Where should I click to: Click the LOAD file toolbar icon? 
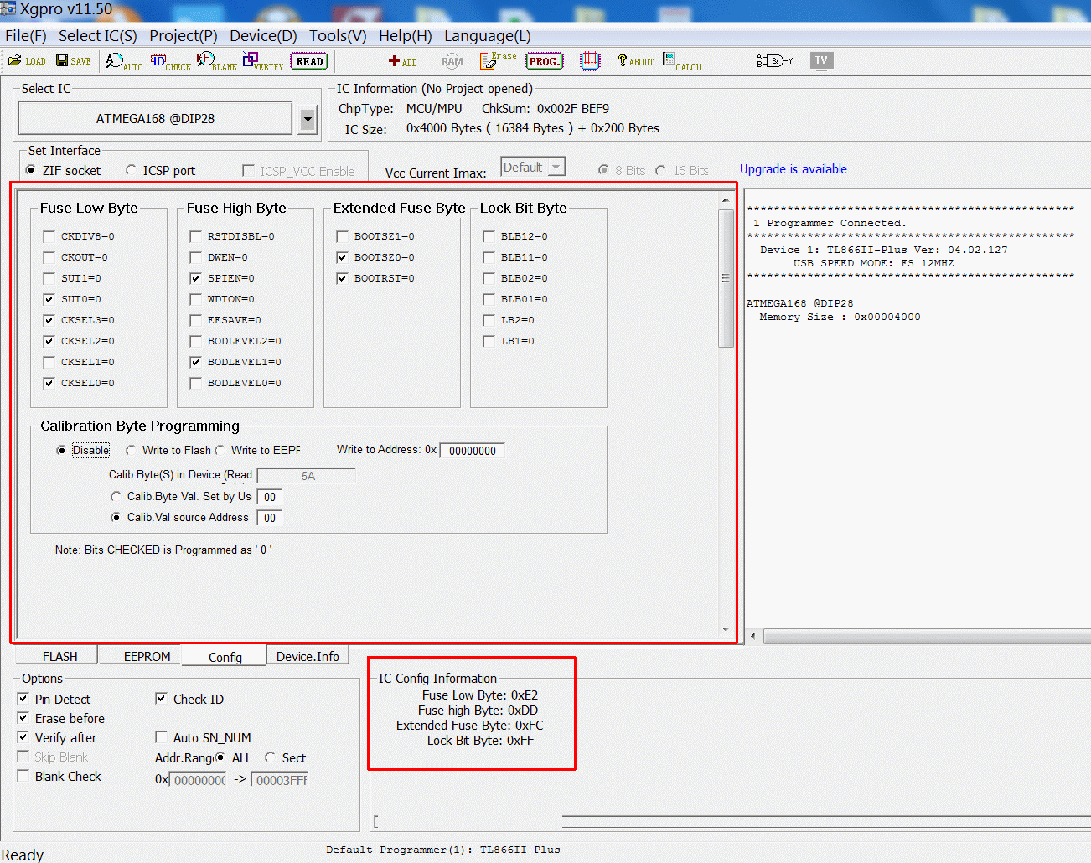pyautogui.click(x=27, y=61)
